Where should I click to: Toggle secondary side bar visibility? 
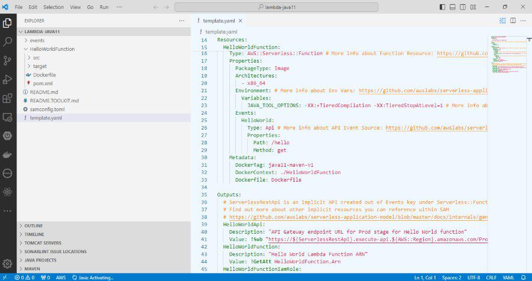(463, 7)
